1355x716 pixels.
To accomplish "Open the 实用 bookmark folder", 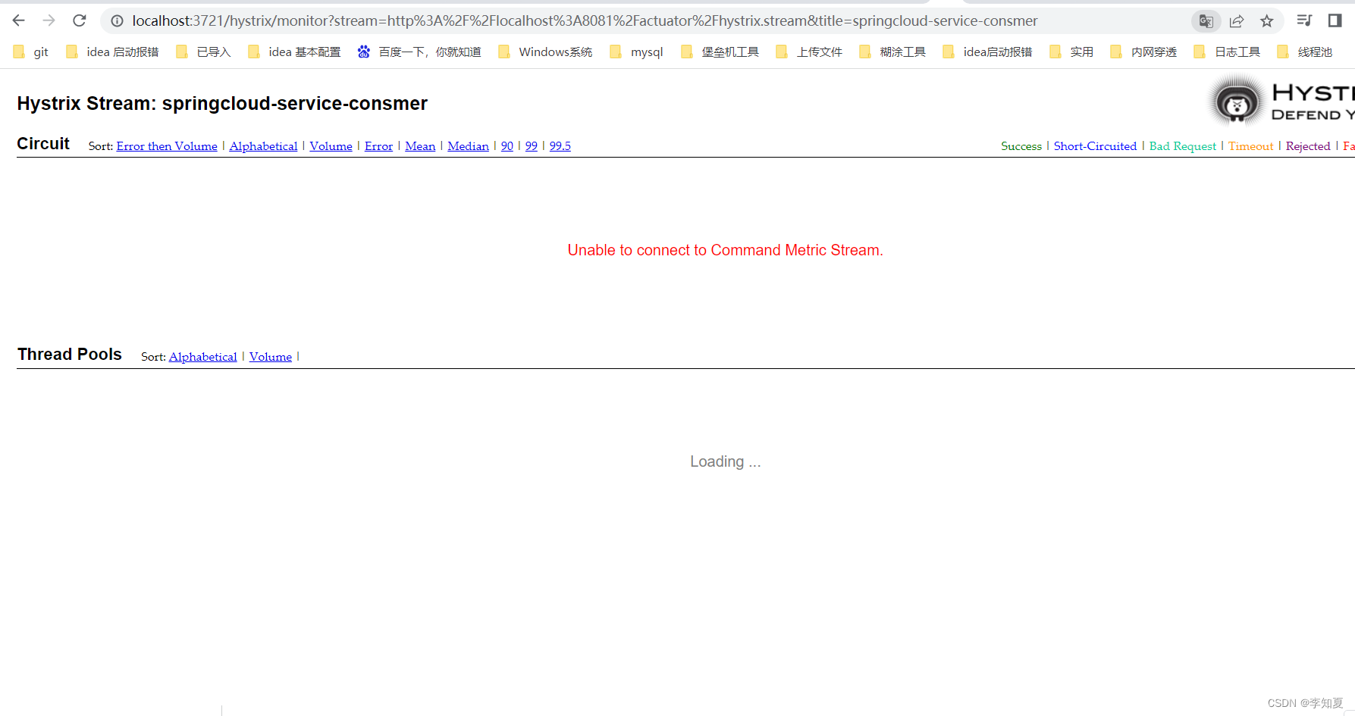I will tap(1071, 52).
